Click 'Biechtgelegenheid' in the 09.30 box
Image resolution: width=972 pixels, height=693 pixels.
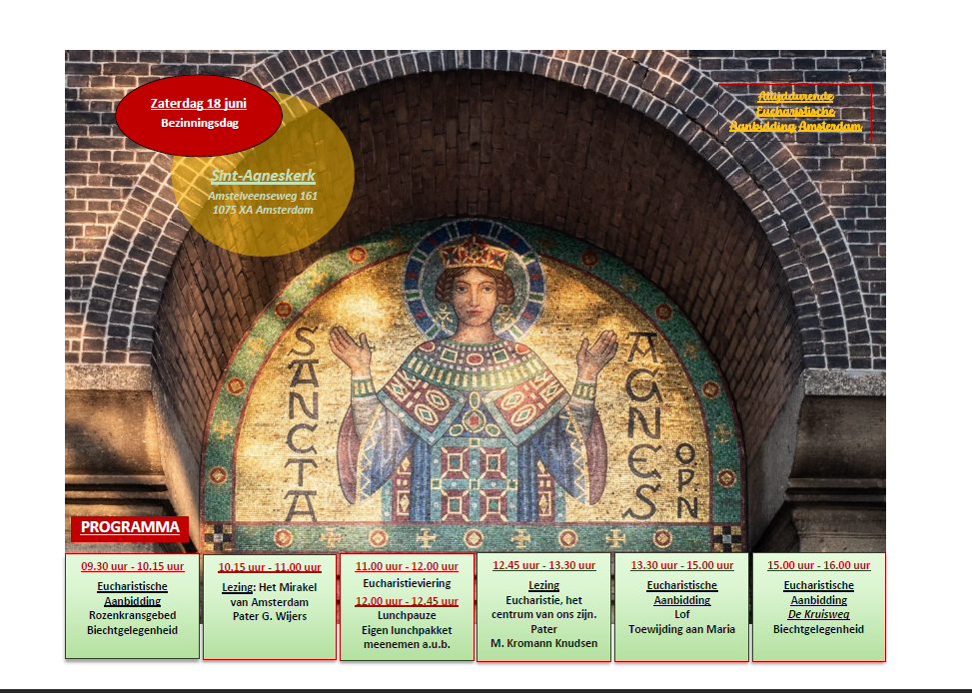[133, 630]
